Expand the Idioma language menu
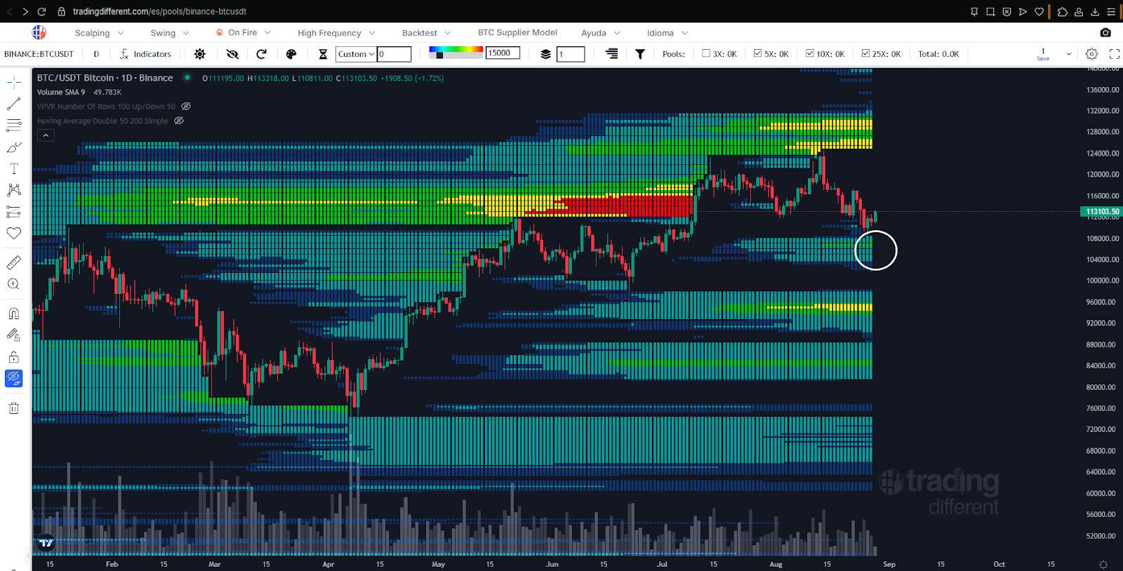The image size is (1123, 571). 667,33
